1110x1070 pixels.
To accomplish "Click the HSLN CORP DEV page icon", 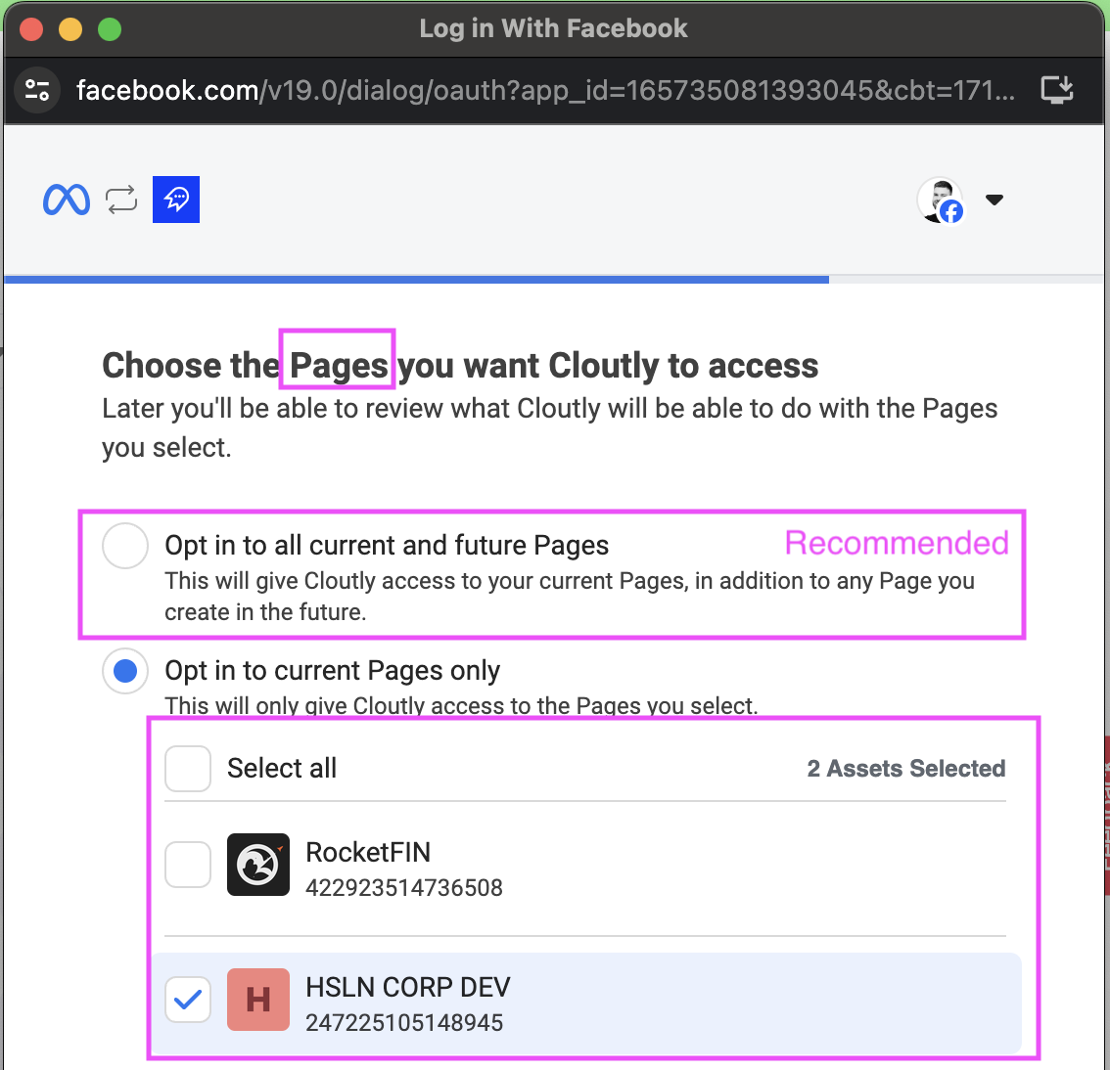I will click(x=258, y=1000).
